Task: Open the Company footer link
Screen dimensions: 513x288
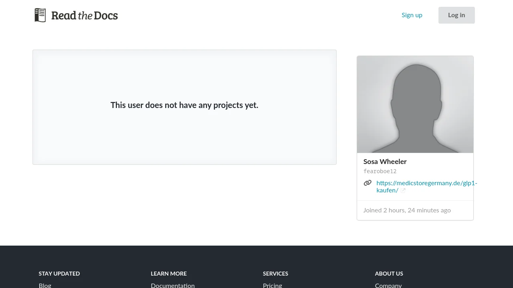Action: pos(388,285)
